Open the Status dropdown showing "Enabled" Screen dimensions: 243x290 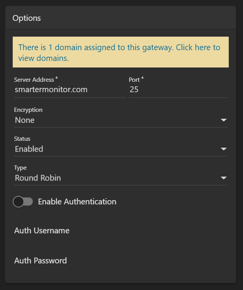pos(116,149)
